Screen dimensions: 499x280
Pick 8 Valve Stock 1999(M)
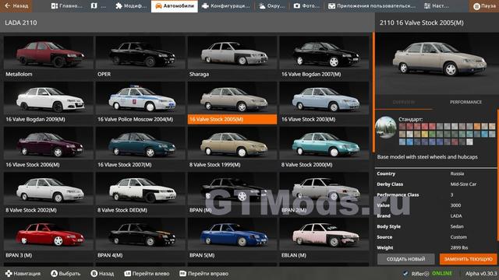(232, 149)
